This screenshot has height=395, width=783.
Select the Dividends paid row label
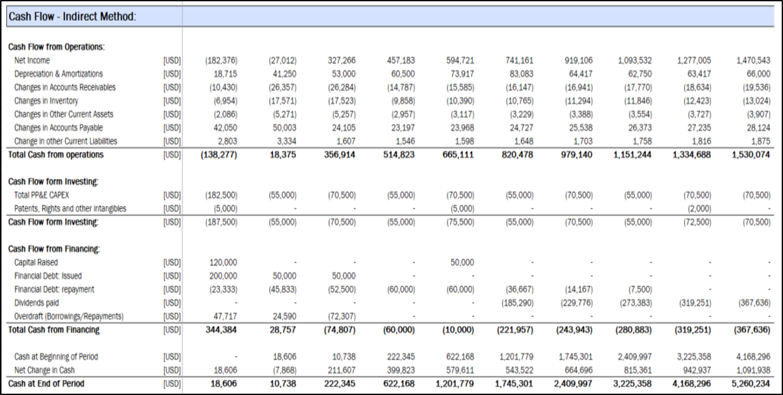(36, 303)
